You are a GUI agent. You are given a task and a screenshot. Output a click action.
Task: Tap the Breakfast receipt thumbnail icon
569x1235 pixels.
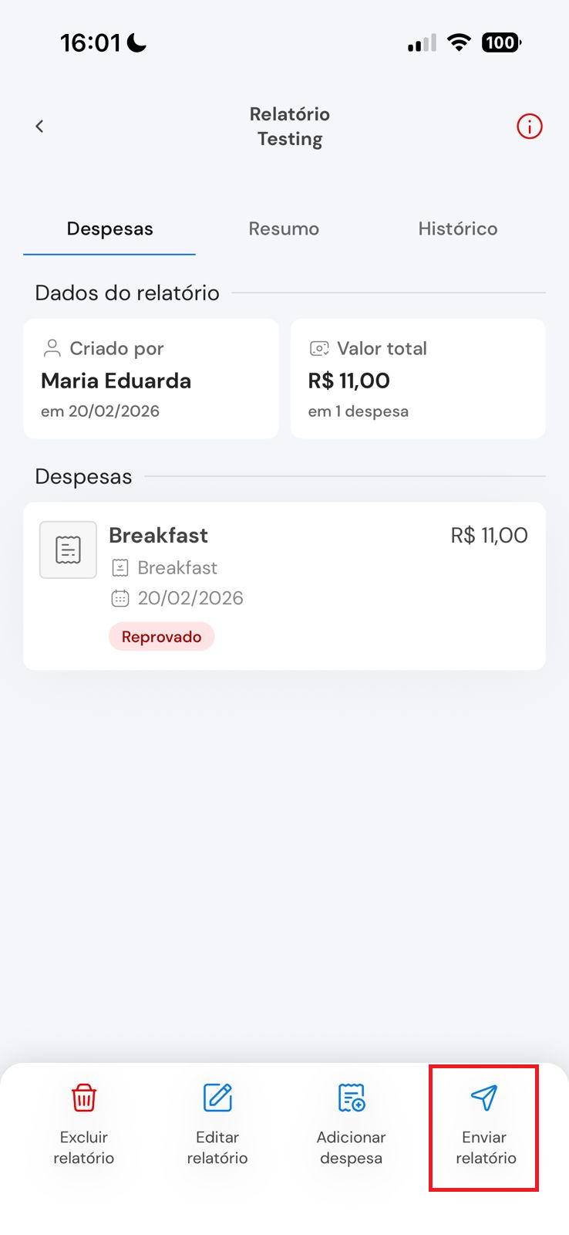coord(68,550)
